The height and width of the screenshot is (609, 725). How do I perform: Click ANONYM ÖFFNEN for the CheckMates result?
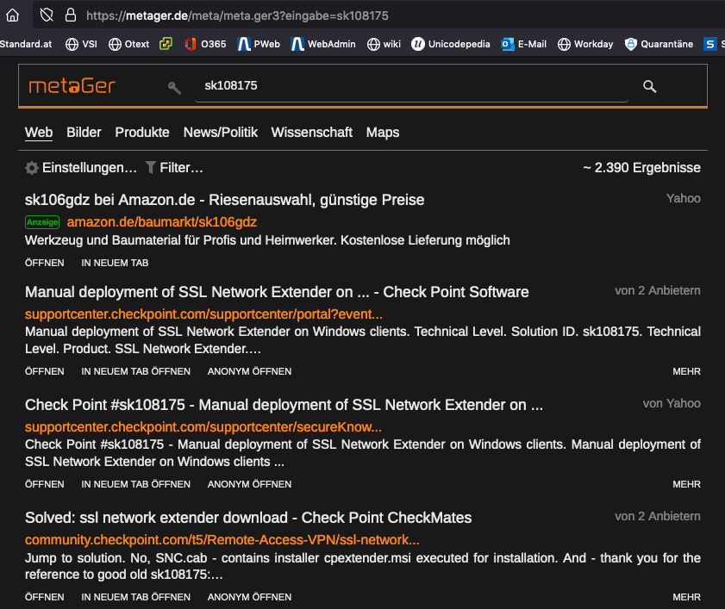pos(250,597)
